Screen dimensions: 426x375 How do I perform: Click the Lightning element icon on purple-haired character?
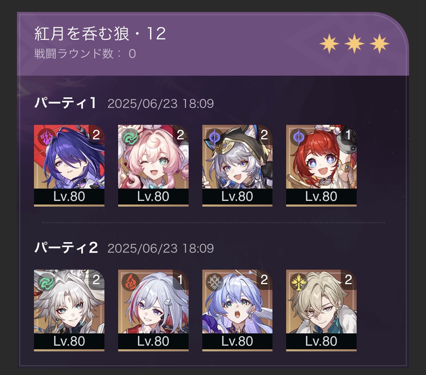(x=47, y=138)
